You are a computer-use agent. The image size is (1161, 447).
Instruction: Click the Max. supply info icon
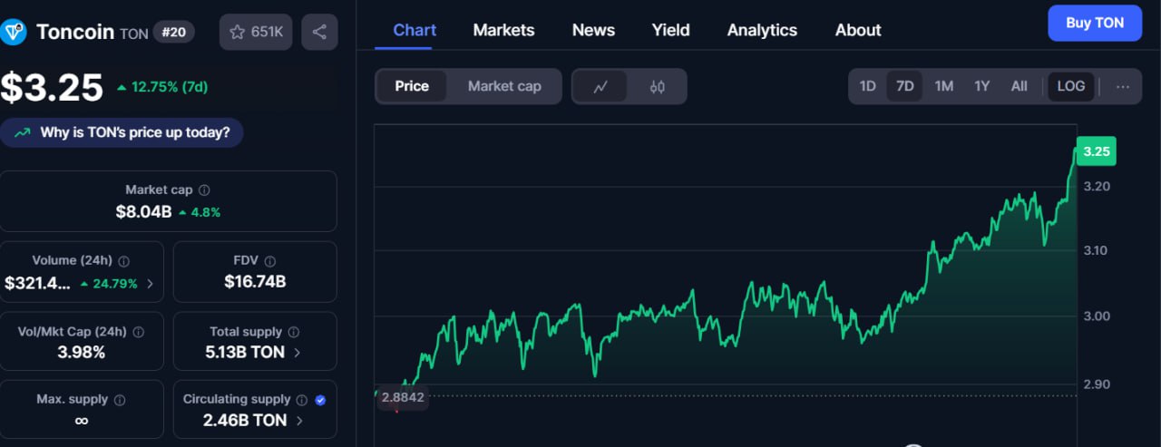click(120, 400)
